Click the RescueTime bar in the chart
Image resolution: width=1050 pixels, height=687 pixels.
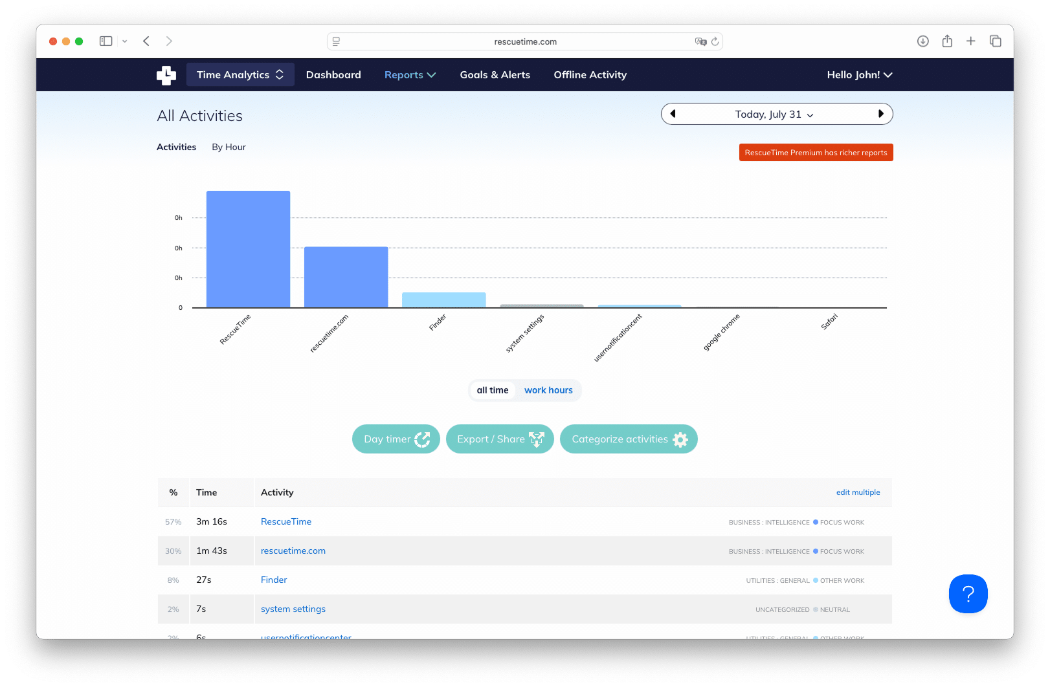pyautogui.click(x=249, y=249)
